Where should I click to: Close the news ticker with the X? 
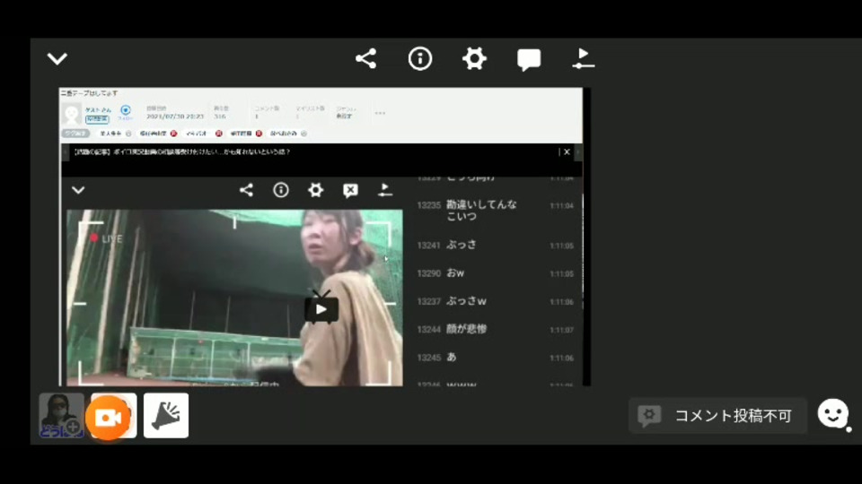click(567, 152)
